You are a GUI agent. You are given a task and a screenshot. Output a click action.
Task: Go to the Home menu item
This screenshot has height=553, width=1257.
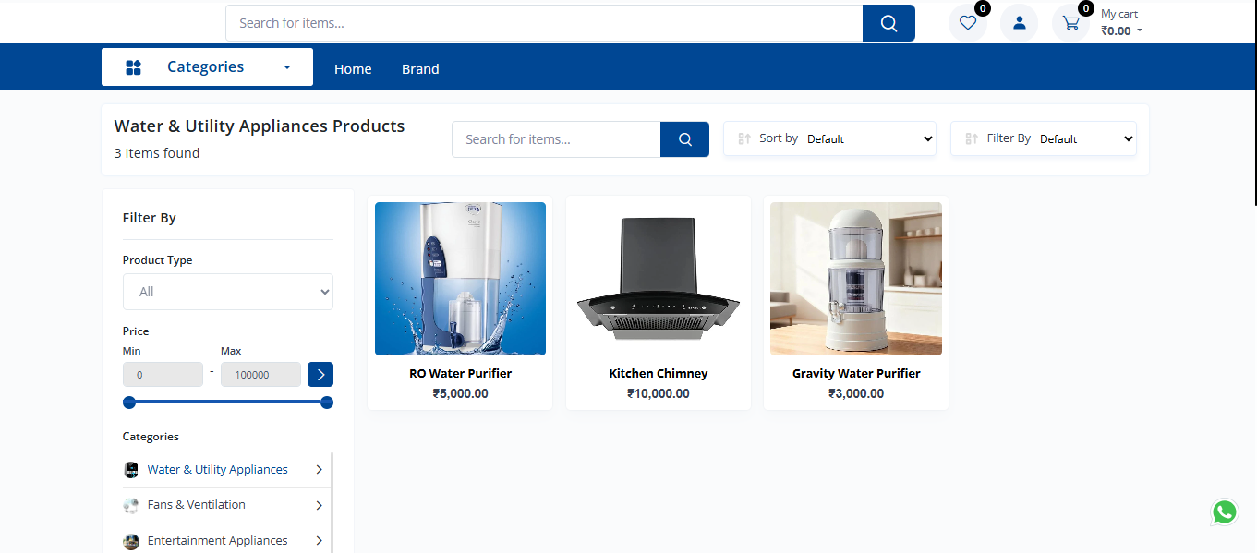pyautogui.click(x=353, y=69)
